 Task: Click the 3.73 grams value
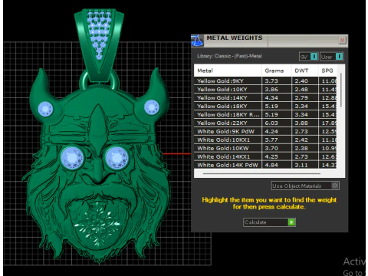(x=271, y=81)
